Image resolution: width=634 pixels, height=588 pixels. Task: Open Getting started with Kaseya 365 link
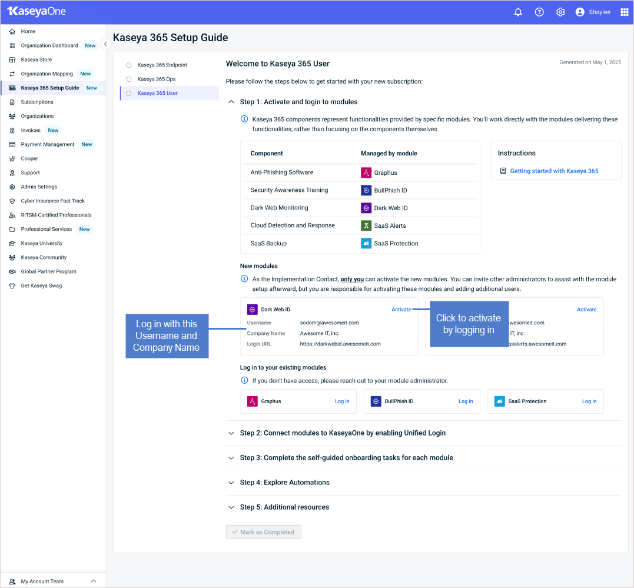click(x=554, y=171)
